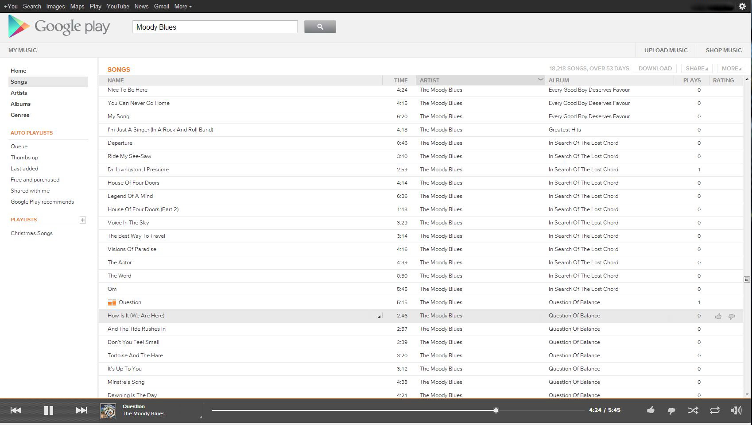Click the Greatest Hits album cell
752x425 pixels.
[x=565, y=130]
